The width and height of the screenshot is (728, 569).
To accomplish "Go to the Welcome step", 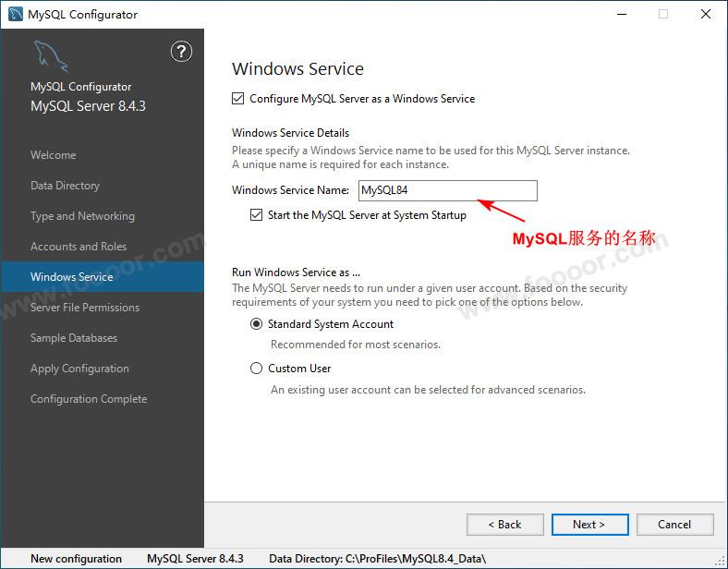I will [x=54, y=155].
